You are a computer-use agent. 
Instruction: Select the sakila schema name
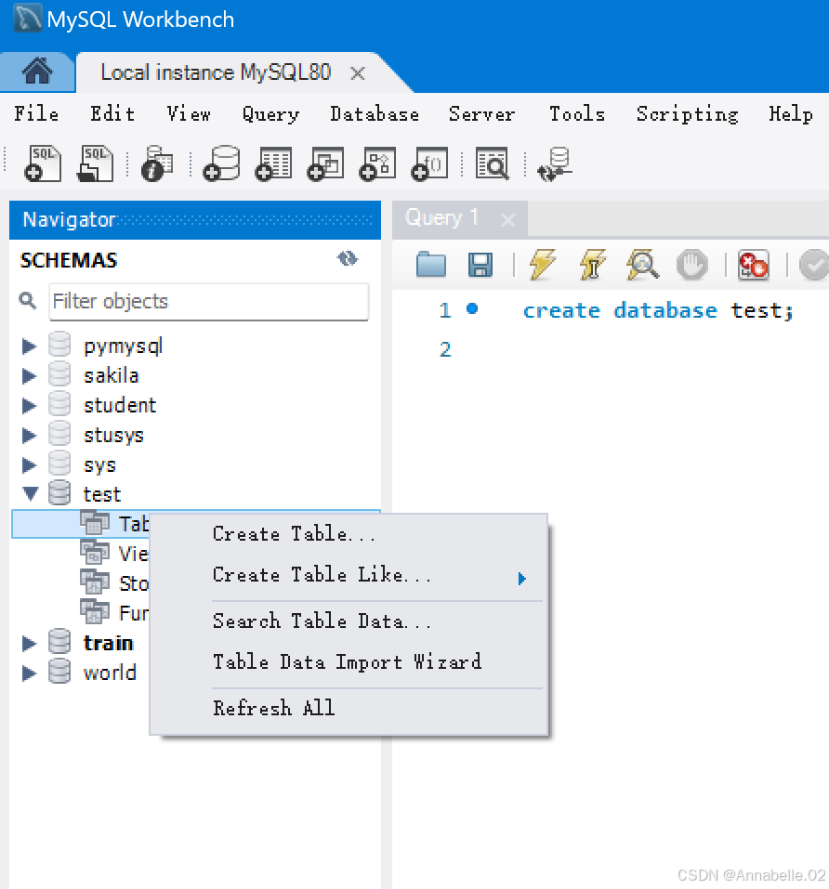pyautogui.click(x=112, y=375)
